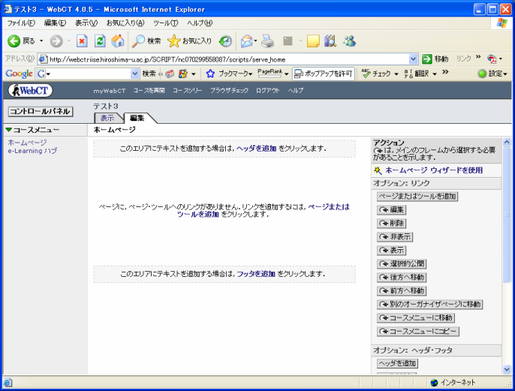Click in the address bar URL field
The height and width of the screenshot is (391, 515).
coord(228,59)
